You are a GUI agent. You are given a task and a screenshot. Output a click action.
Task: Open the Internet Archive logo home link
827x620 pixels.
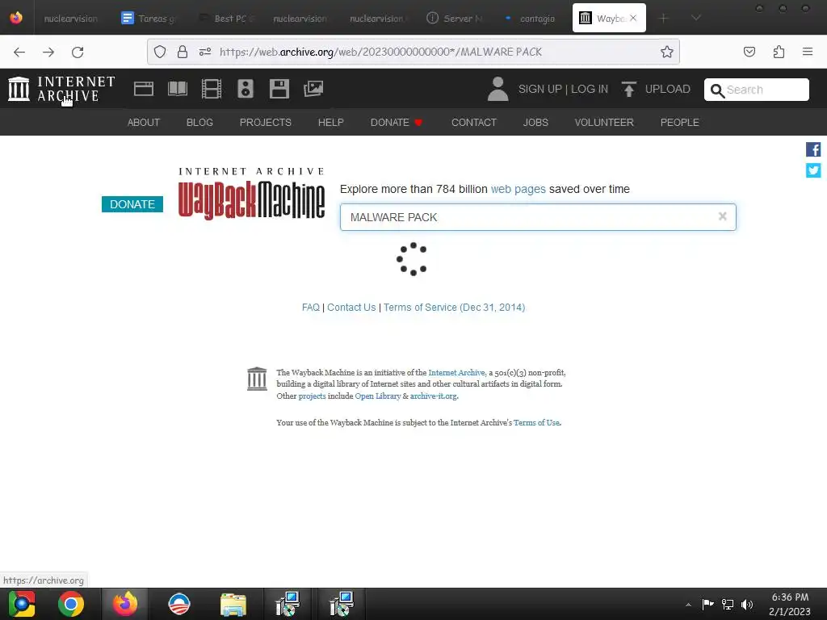(x=61, y=89)
